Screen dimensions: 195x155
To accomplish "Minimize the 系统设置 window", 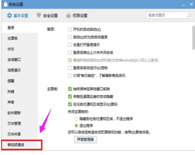I will [x=183, y=5].
